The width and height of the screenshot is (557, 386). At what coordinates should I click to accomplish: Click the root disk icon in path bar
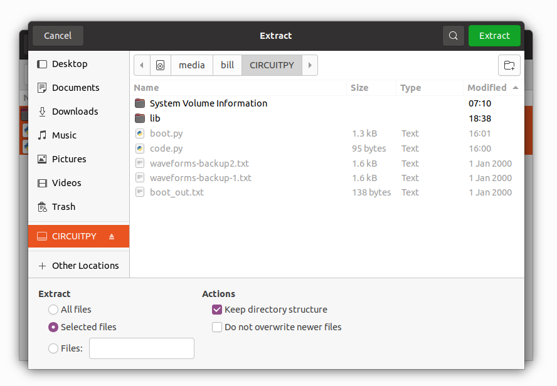pyautogui.click(x=161, y=65)
